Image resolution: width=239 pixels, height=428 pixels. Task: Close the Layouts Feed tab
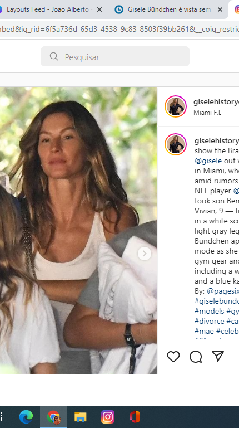[x=99, y=9]
